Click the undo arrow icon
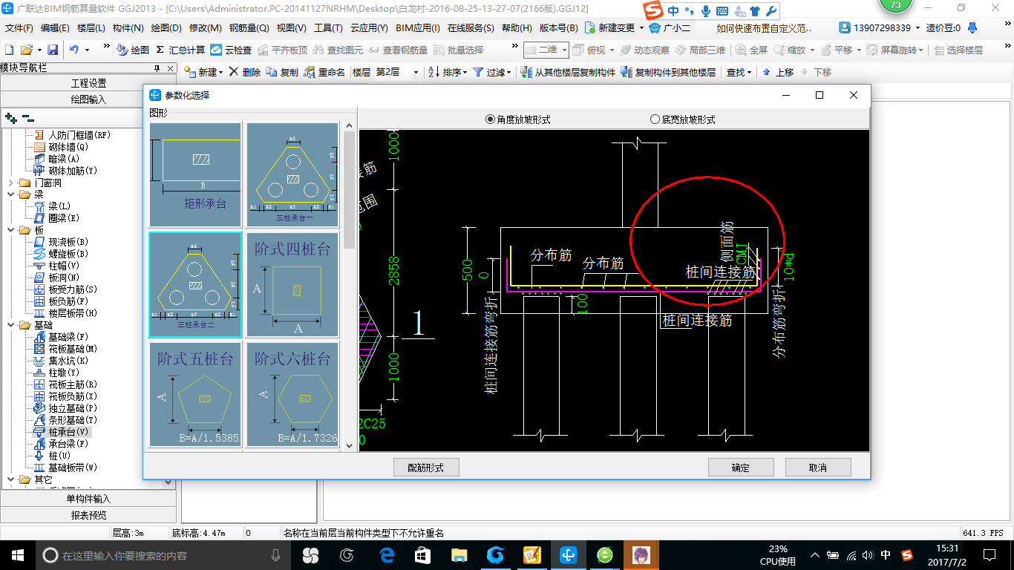Screen dimensions: 1014x570 pos(73,50)
